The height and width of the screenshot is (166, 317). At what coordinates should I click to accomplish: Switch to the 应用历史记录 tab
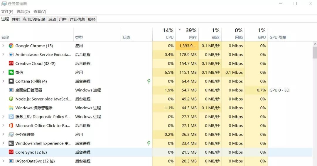[x=34, y=19]
